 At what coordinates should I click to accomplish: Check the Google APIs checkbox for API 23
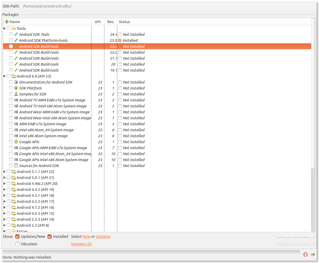coord(11,142)
